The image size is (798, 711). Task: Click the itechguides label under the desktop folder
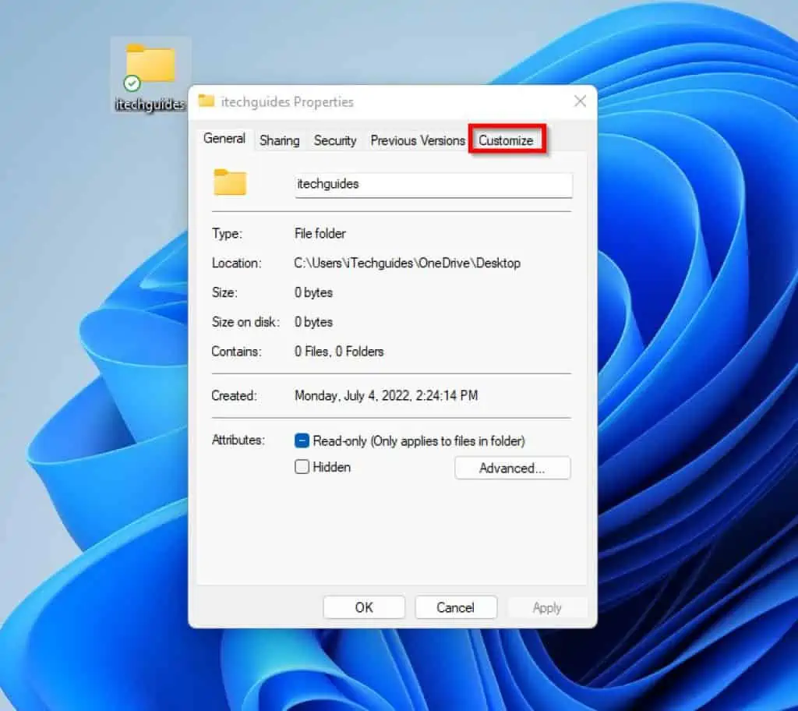coord(150,105)
